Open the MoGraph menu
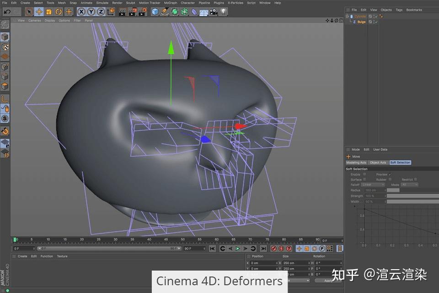This screenshot has width=439, height=293. 171,3
